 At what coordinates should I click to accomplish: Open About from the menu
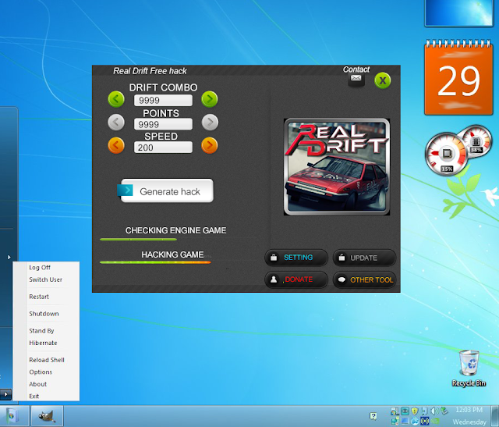tap(38, 384)
